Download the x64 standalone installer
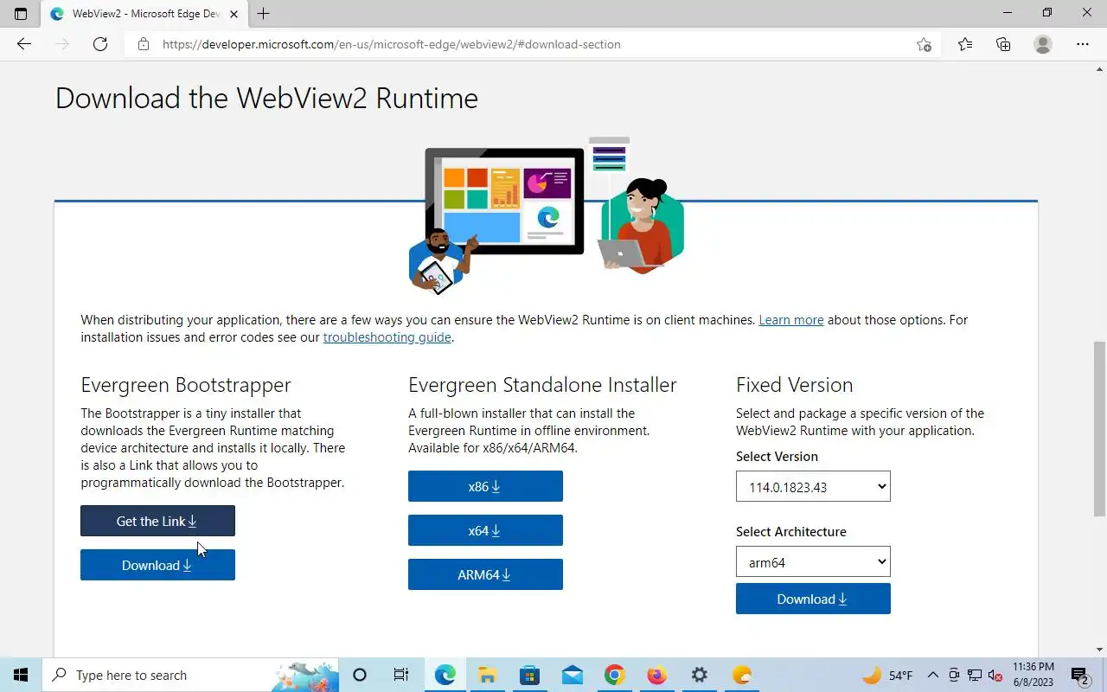 pyautogui.click(x=485, y=530)
